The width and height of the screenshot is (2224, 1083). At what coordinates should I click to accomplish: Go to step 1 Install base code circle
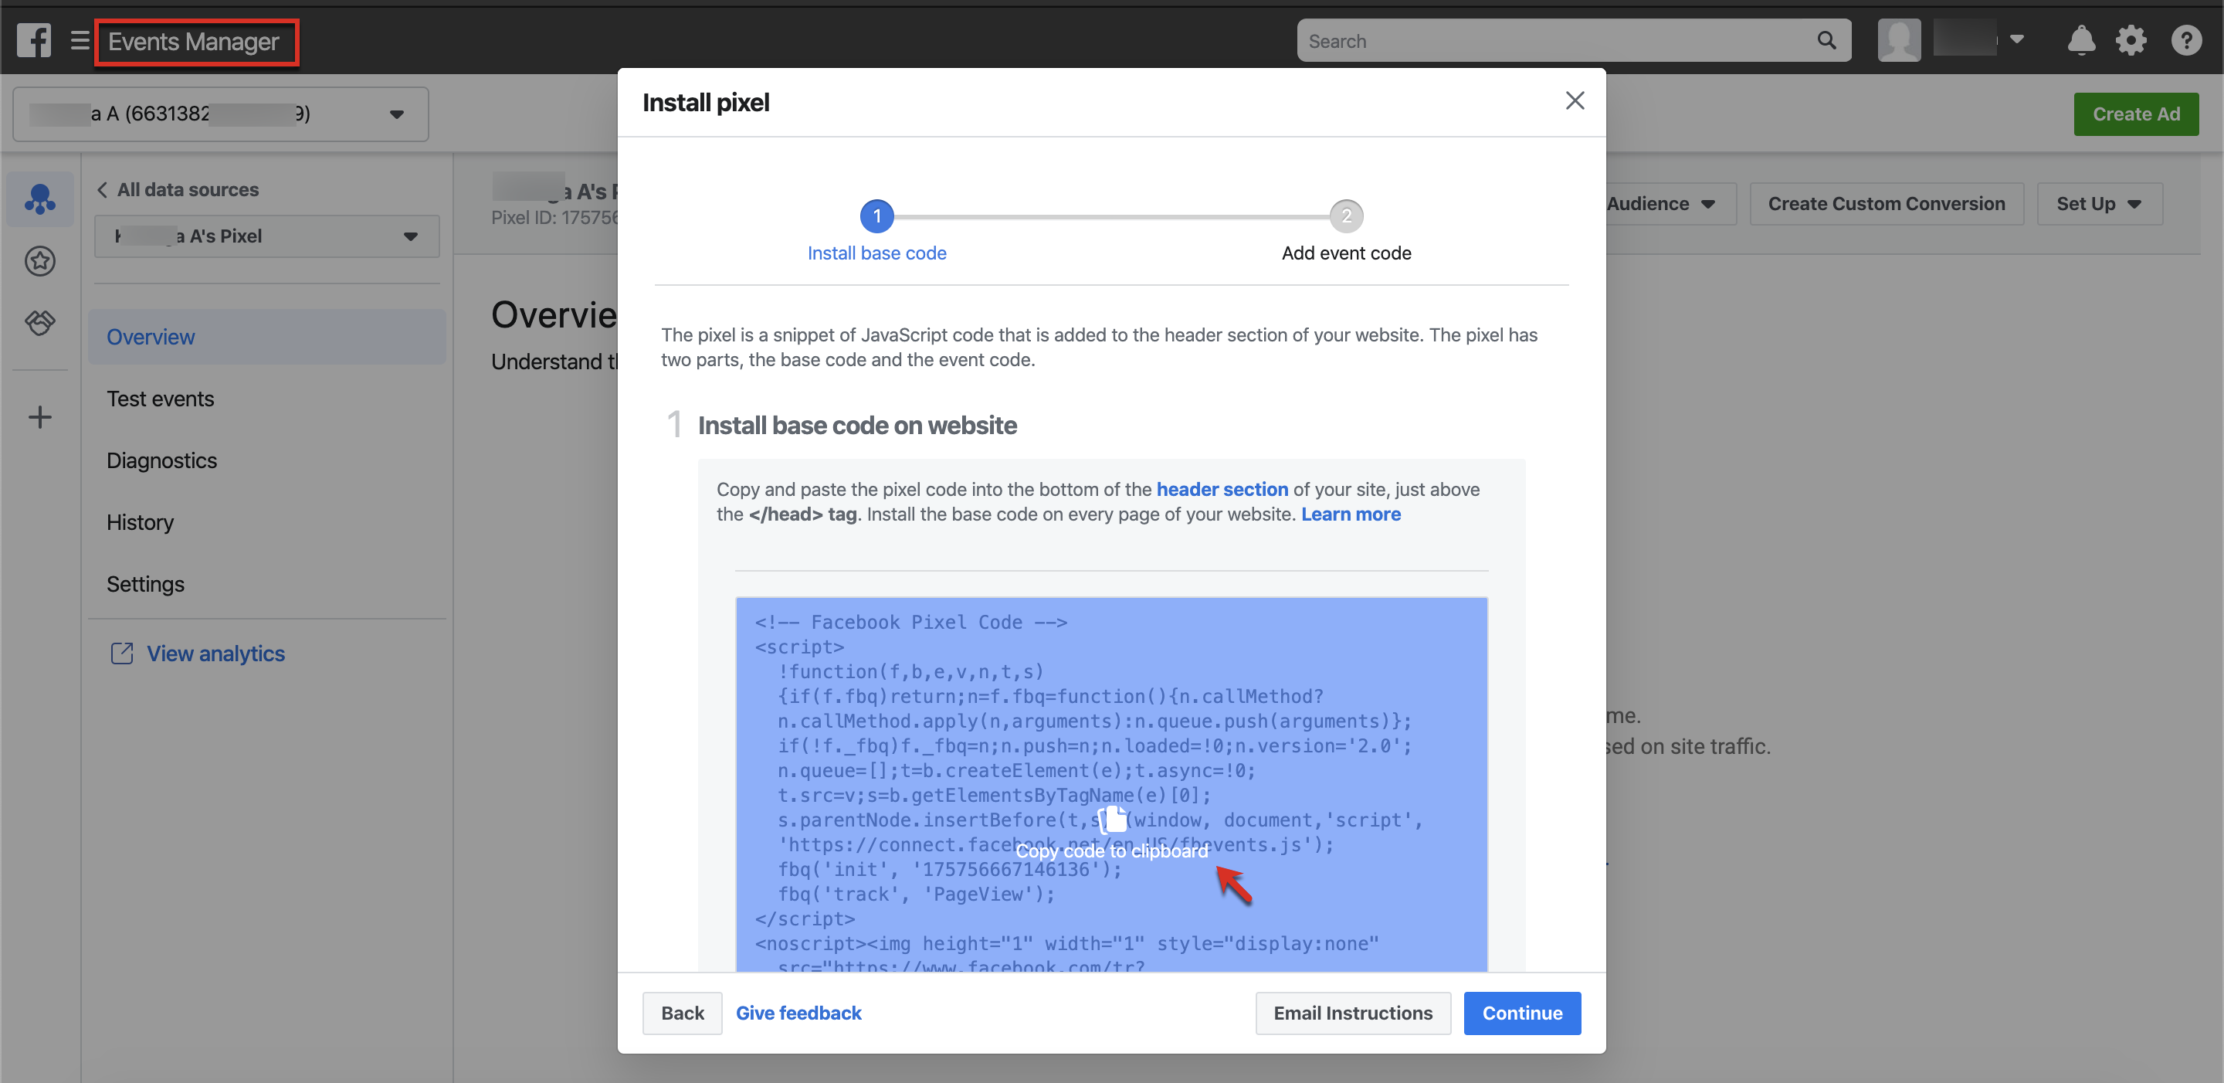pos(876,216)
